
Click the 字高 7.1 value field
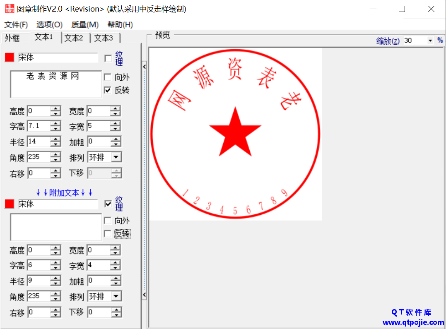pyautogui.click(x=39, y=126)
